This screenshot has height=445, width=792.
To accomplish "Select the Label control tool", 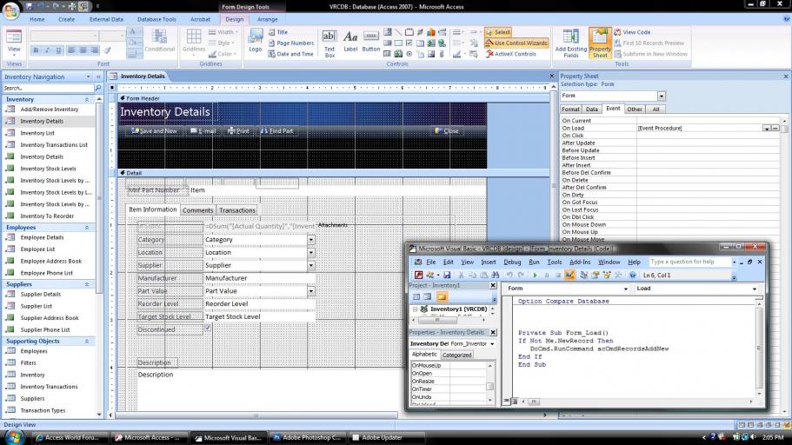I will click(350, 42).
